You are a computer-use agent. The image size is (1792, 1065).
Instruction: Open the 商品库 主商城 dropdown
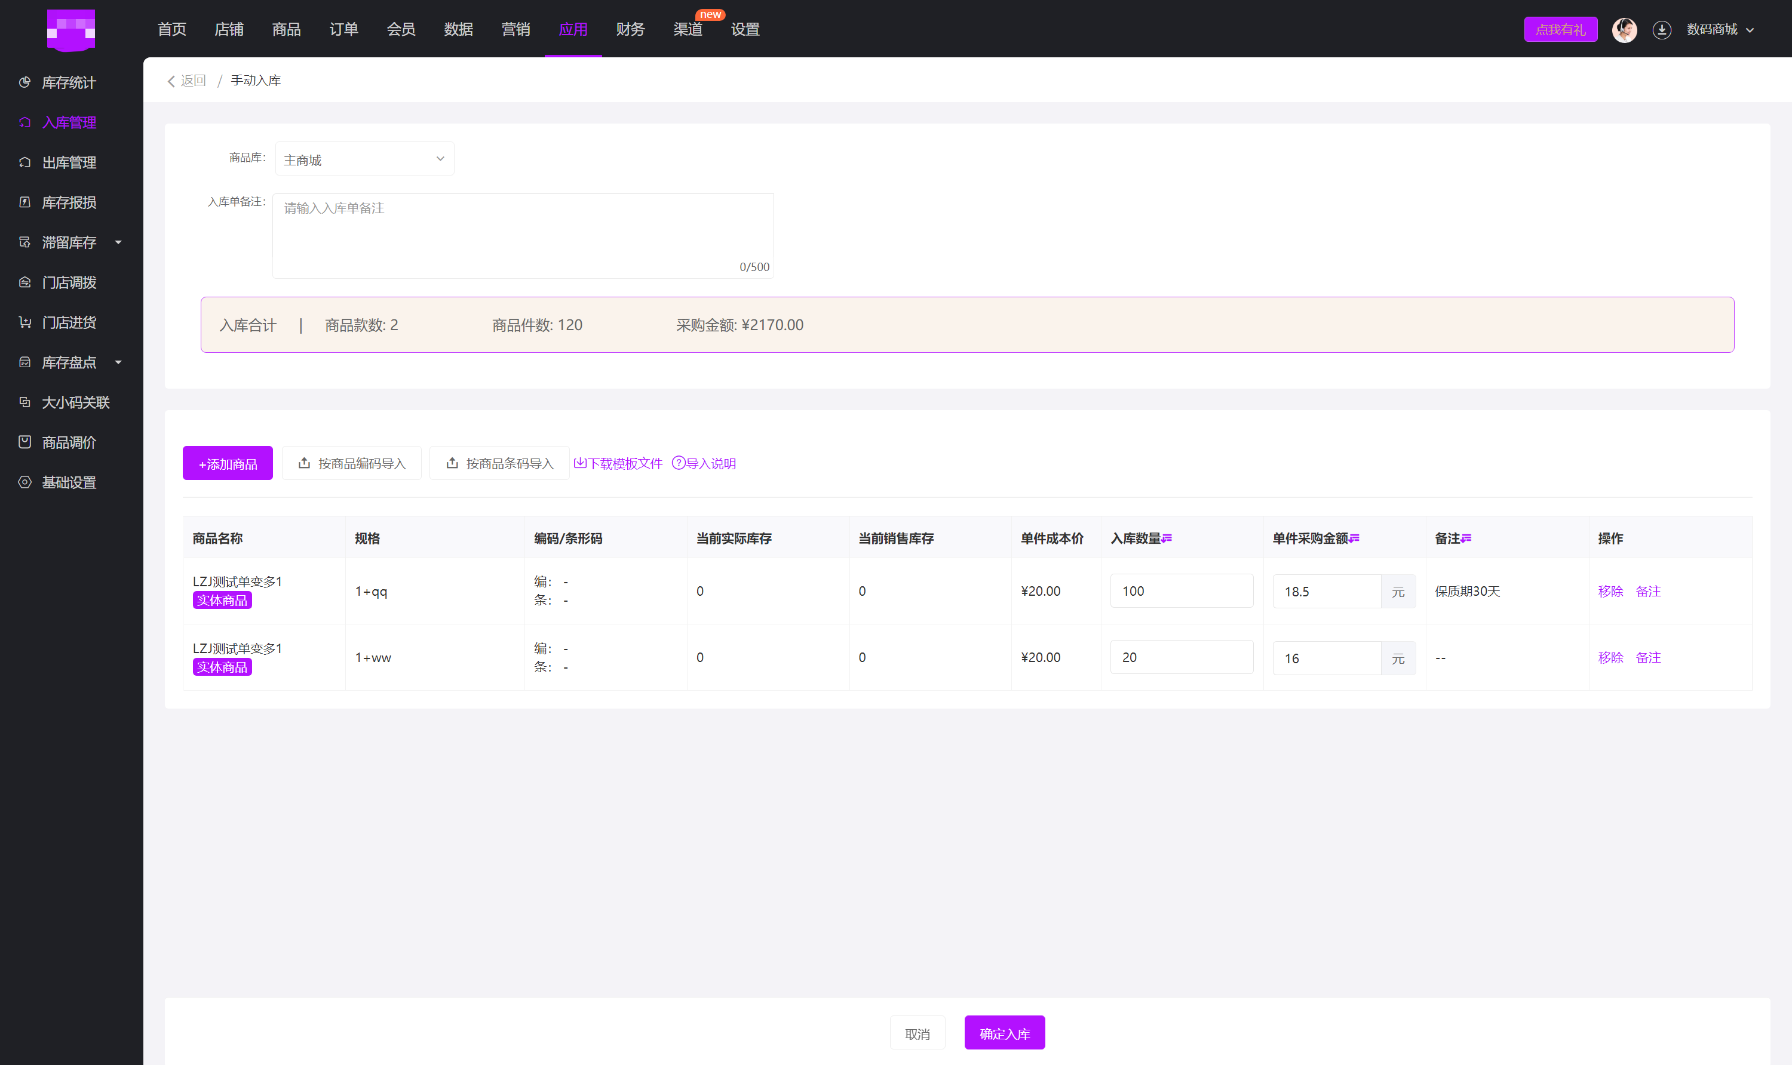(364, 159)
